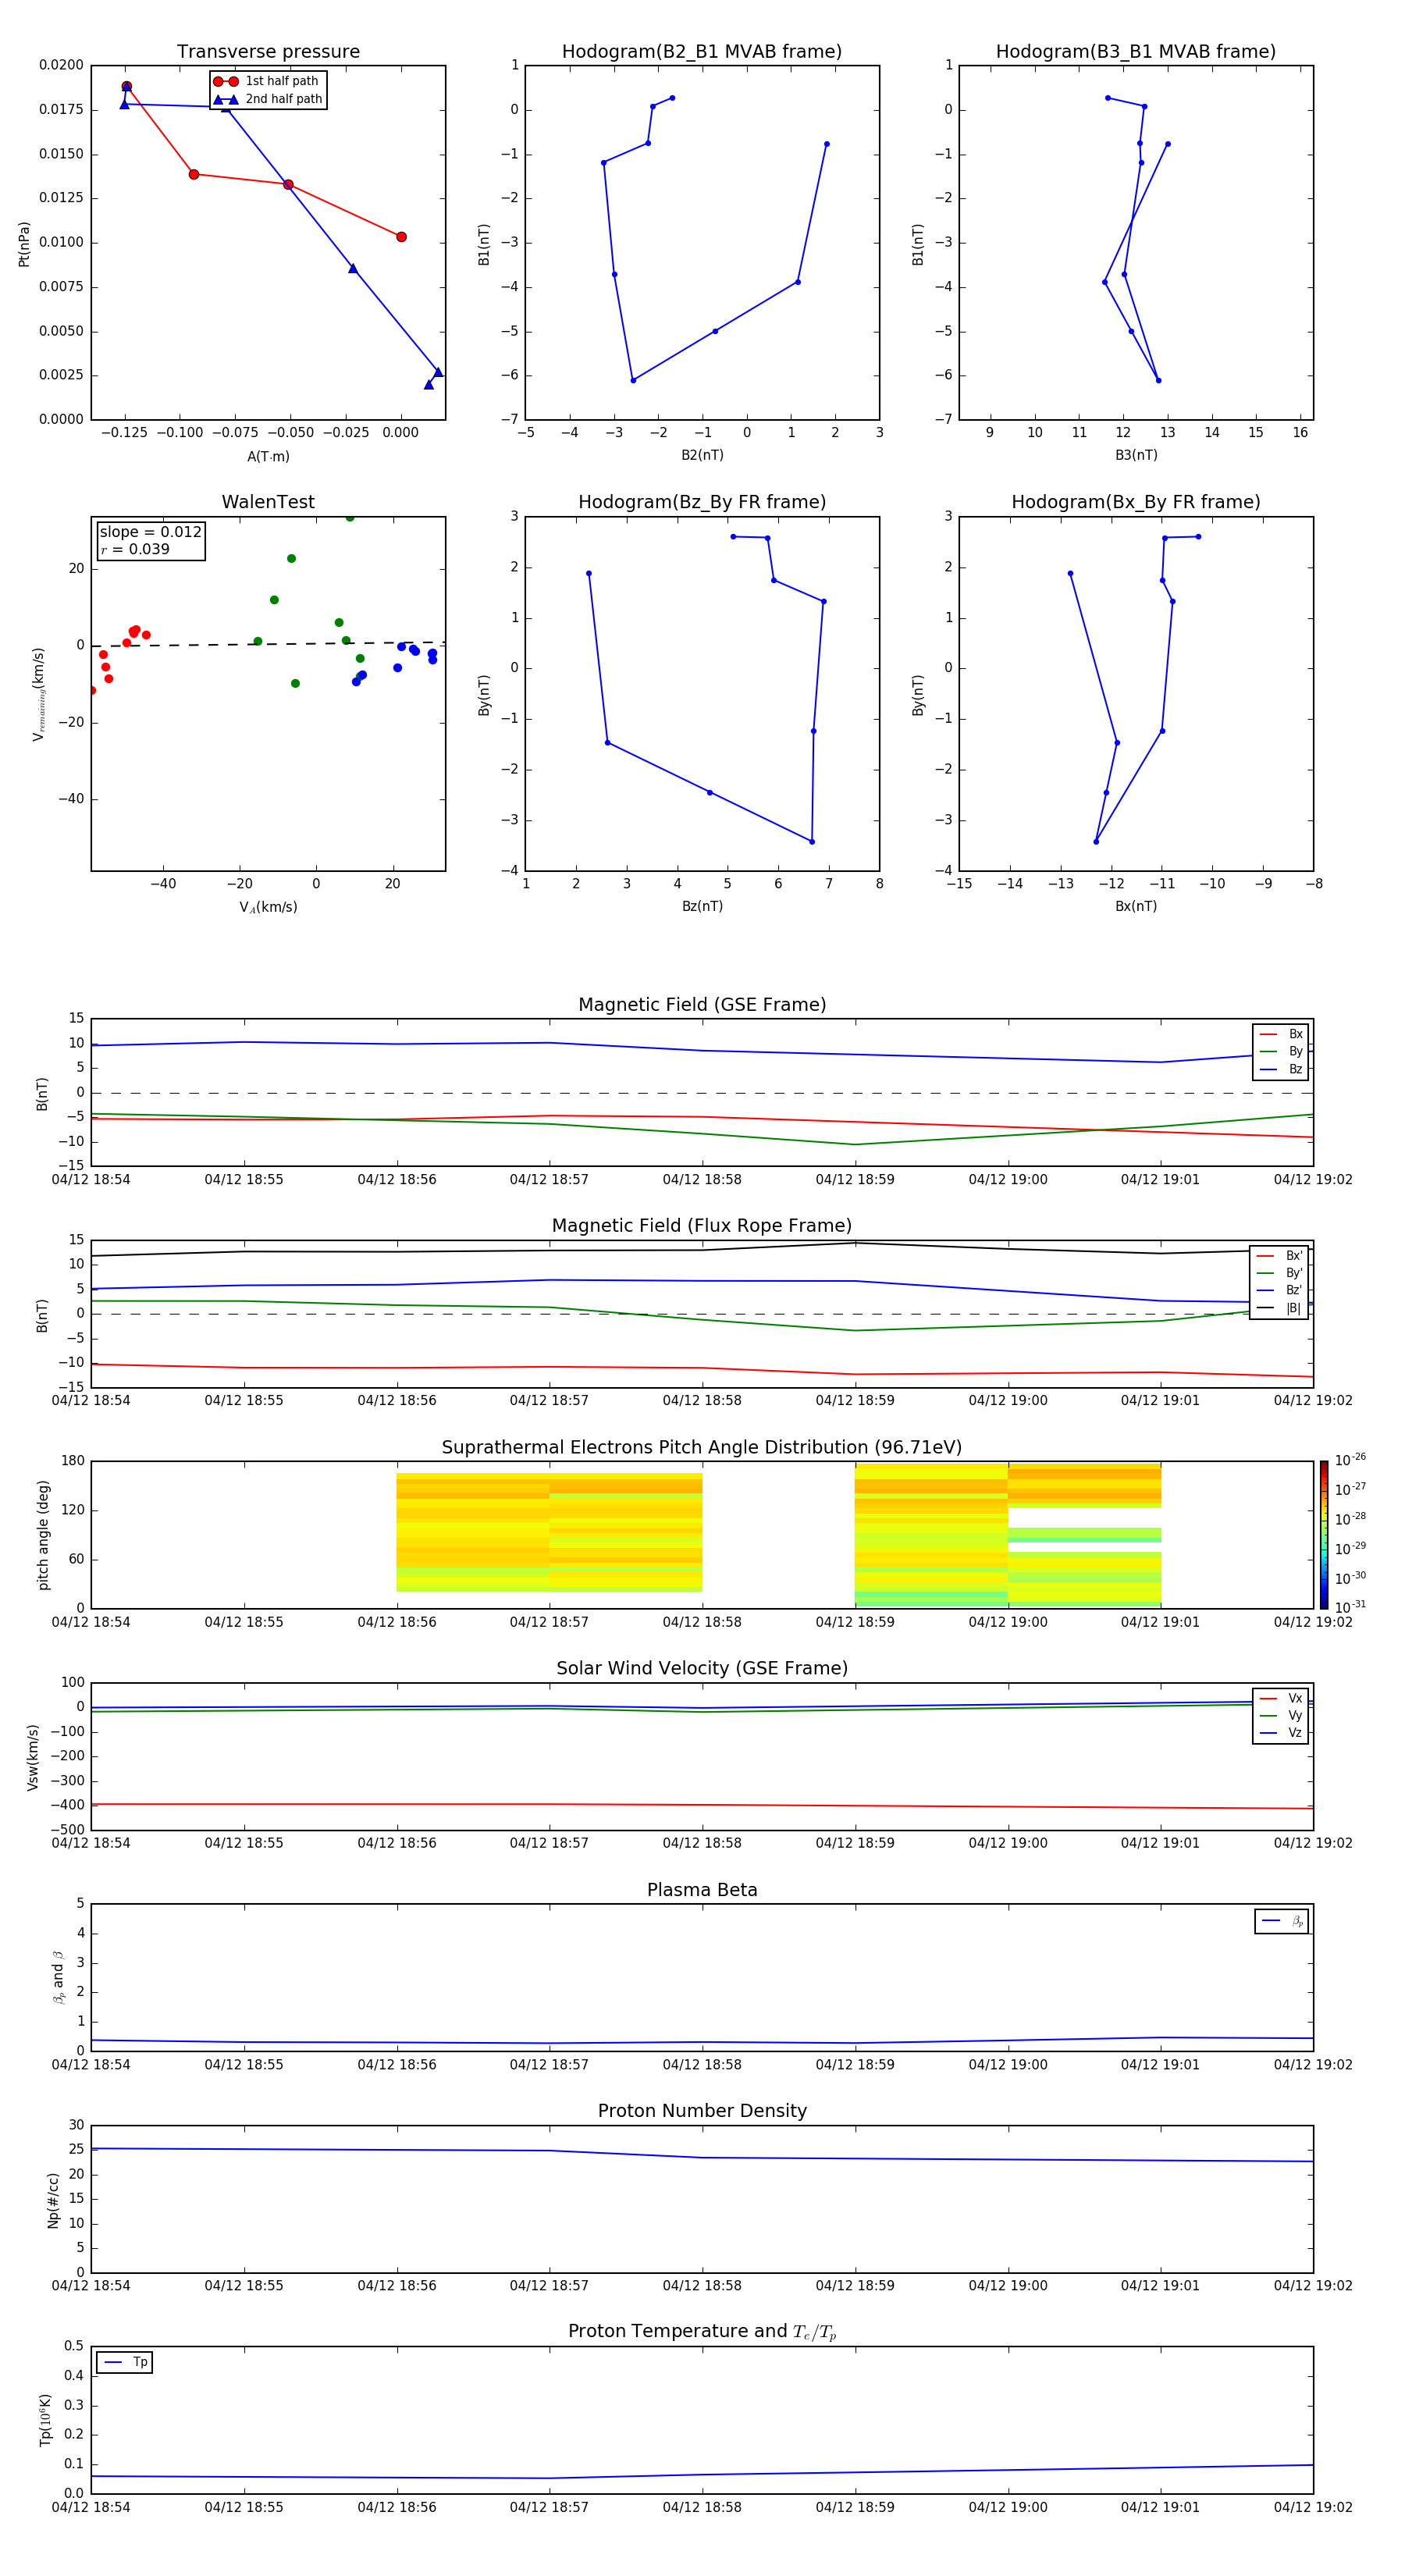This screenshot has height=2576, width=1405.
Task: Click the 'Vsw(km/s)' y-axis label
Action: 33,1756
